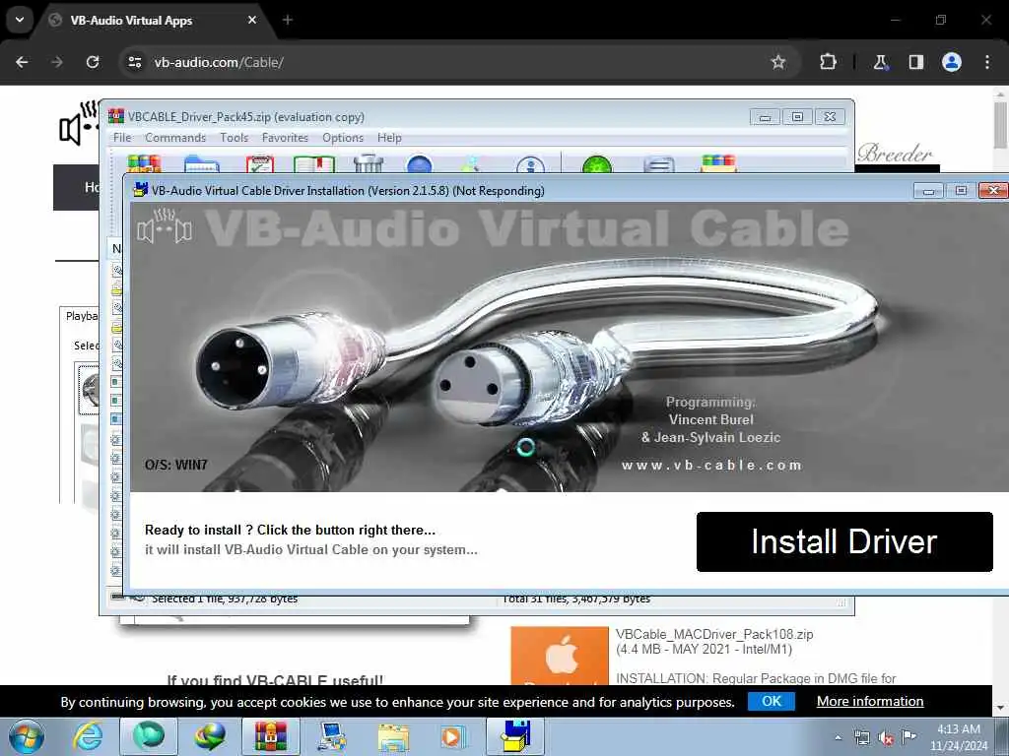
Task: Open Action Center flag tray icon
Action: (908, 737)
